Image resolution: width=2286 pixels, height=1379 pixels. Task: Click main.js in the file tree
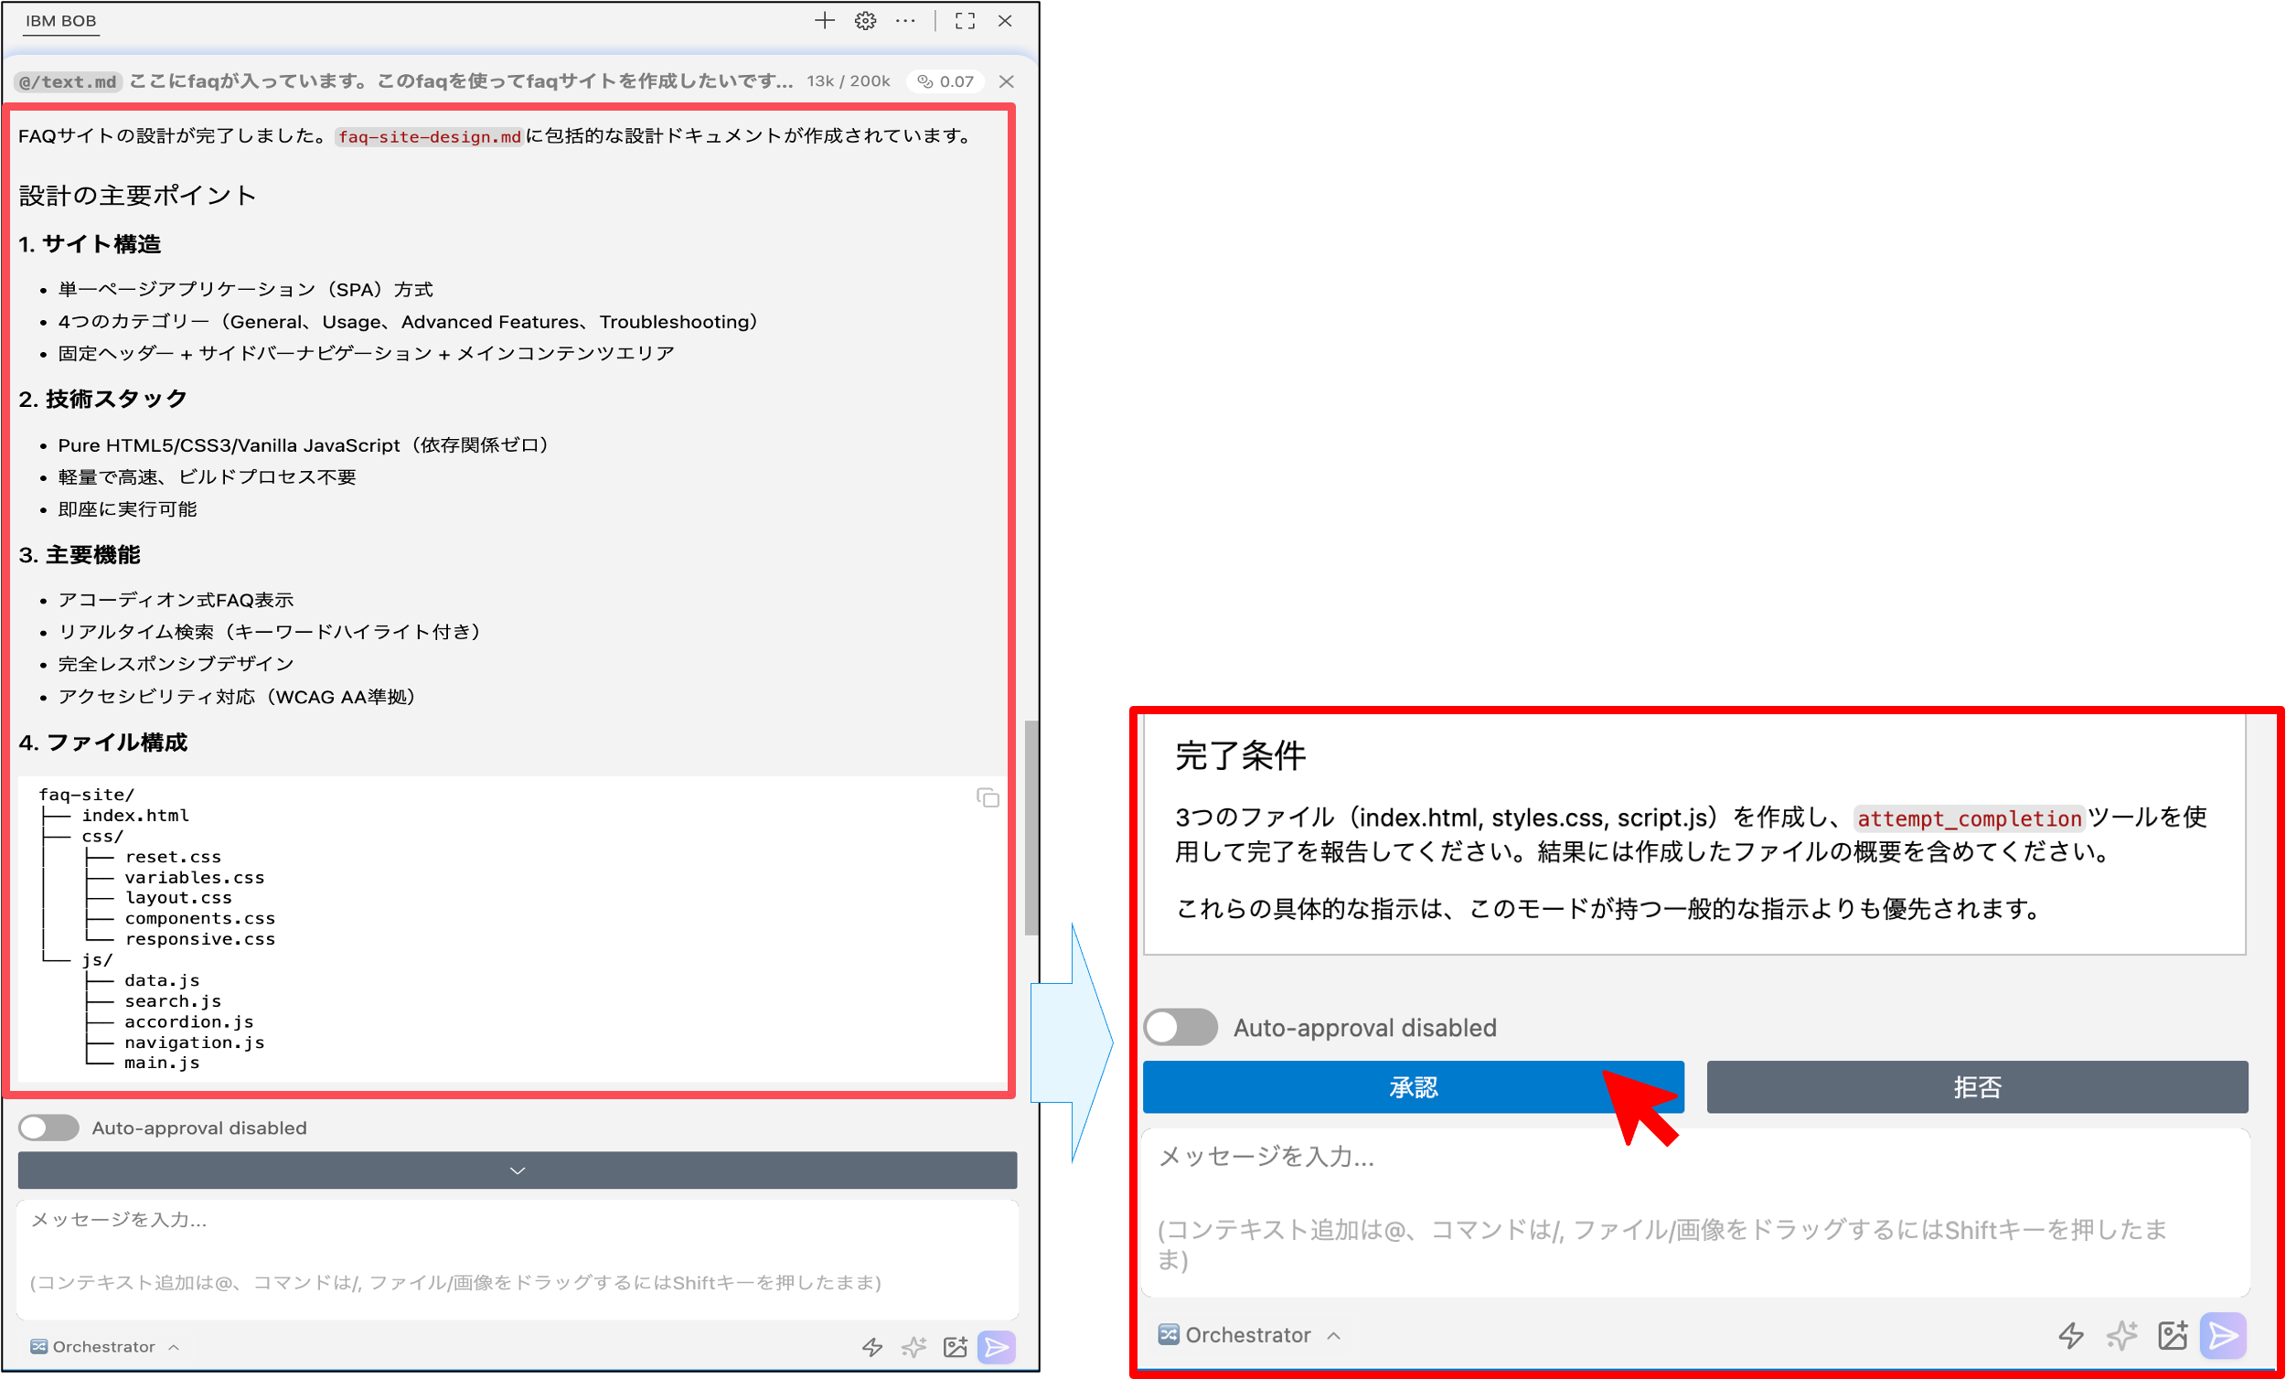point(163,1063)
